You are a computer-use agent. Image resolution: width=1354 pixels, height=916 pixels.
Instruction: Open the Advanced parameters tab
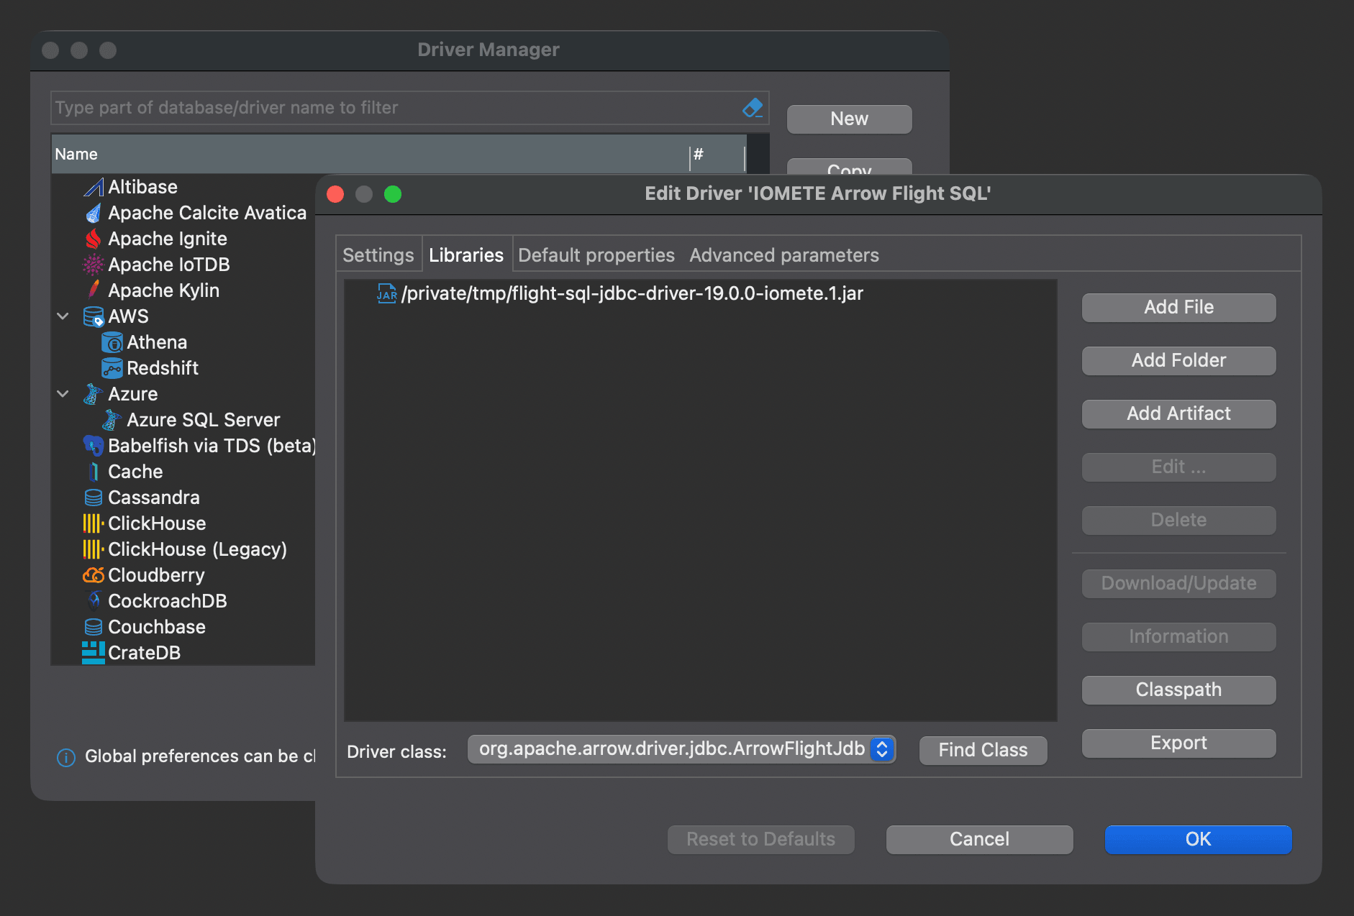pyautogui.click(x=784, y=255)
